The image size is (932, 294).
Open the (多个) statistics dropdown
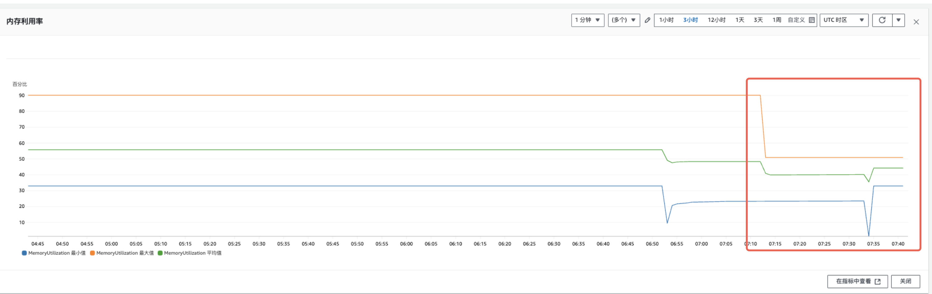[x=624, y=20]
